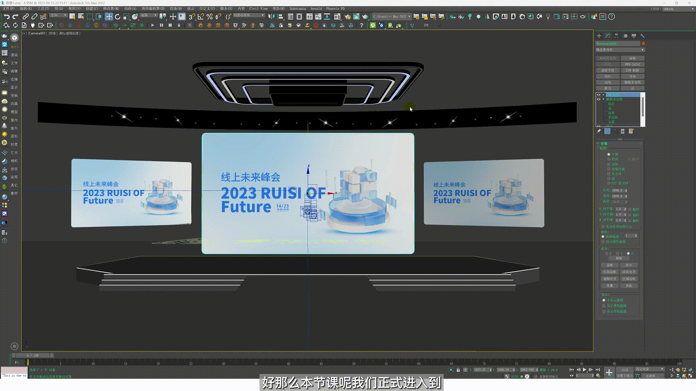This screenshot has height=391, width=696.
Task: Toggle Show End Result icon below stack
Action: (608, 131)
